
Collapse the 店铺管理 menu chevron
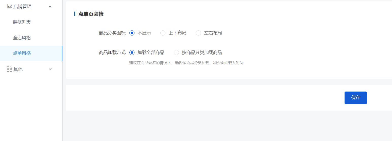pos(50,6)
